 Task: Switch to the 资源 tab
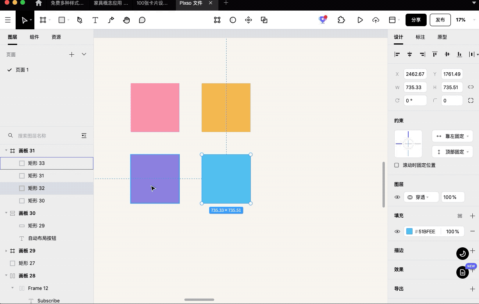56,37
